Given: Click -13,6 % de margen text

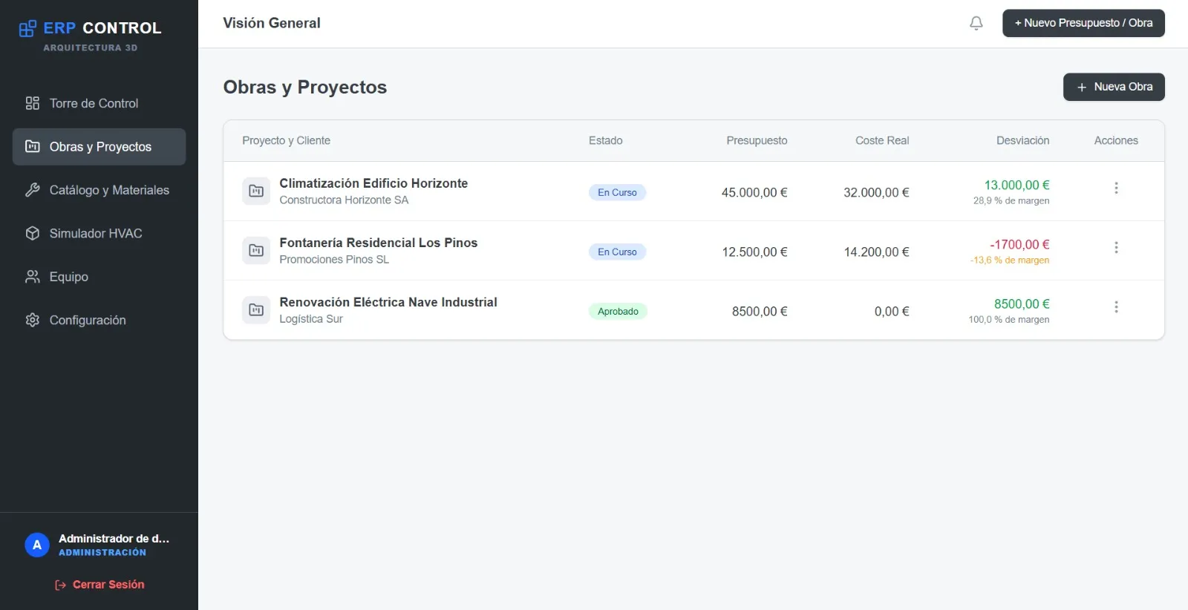Looking at the screenshot, I should coord(1009,260).
